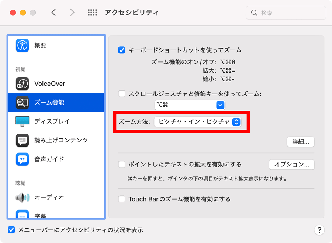
Task: Close the window with the red button
Action: (x=13, y=13)
